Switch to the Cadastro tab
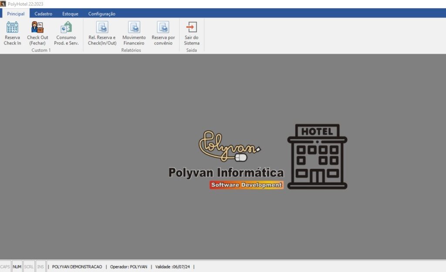This screenshot has height=272, width=446. 43,13
